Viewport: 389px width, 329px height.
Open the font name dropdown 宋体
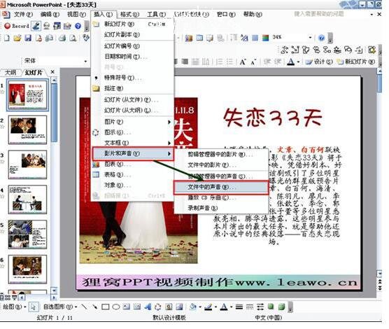point(85,61)
